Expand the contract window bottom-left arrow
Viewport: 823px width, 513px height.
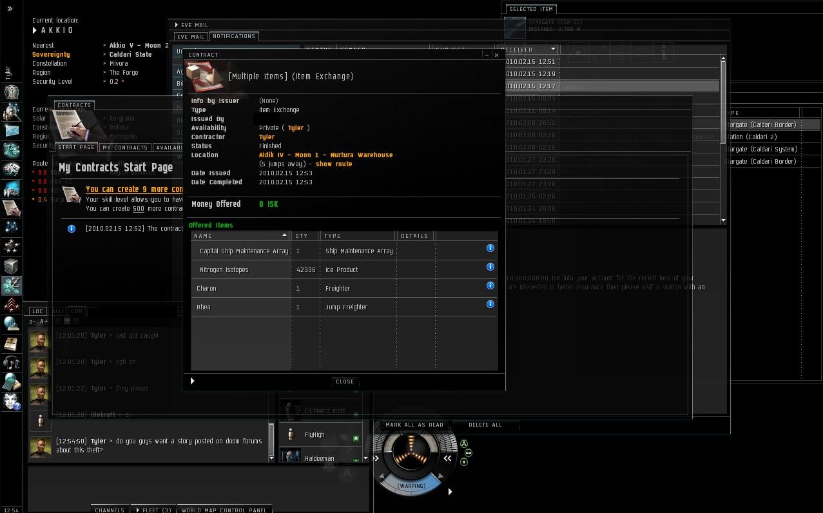point(192,382)
